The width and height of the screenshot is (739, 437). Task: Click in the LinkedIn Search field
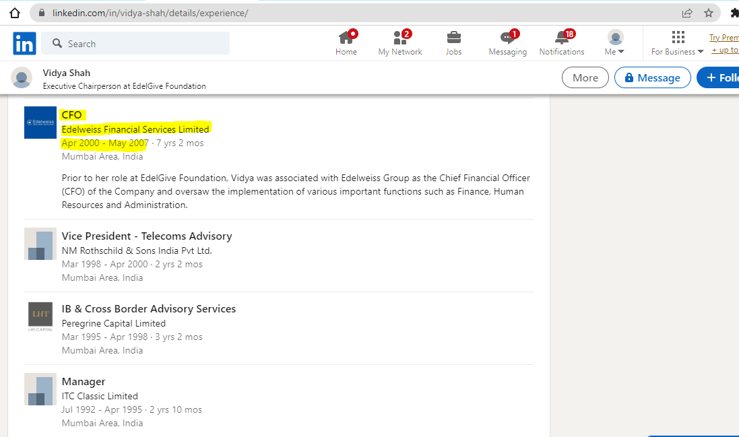click(x=135, y=43)
